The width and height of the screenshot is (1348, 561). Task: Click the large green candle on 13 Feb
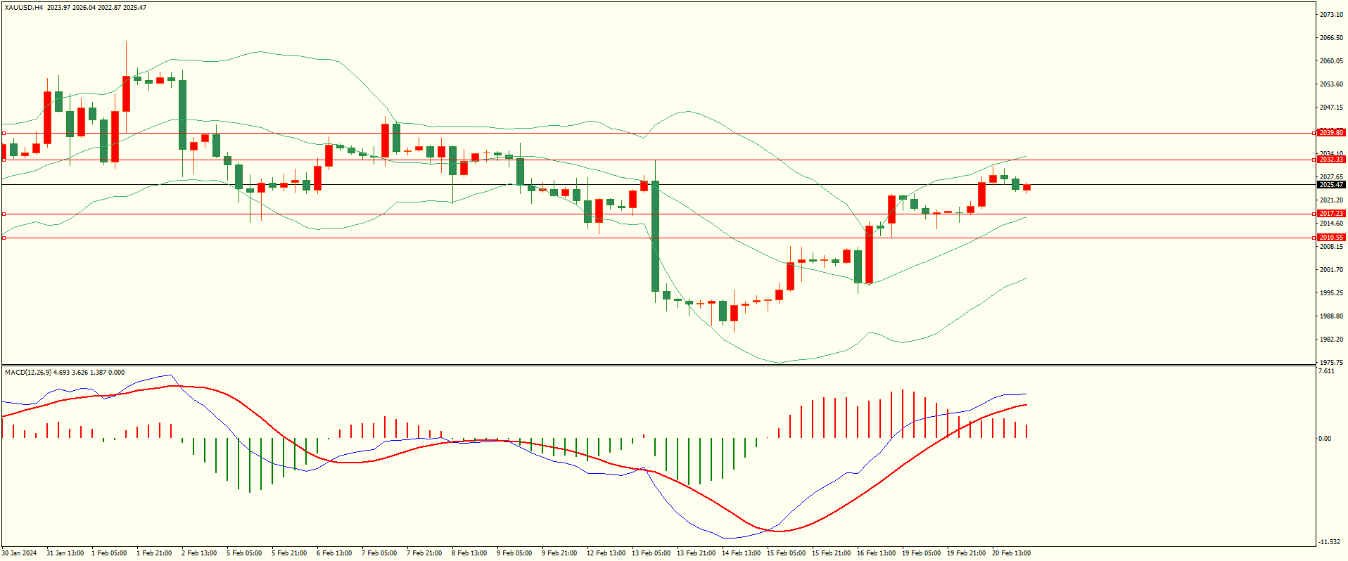(655, 236)
